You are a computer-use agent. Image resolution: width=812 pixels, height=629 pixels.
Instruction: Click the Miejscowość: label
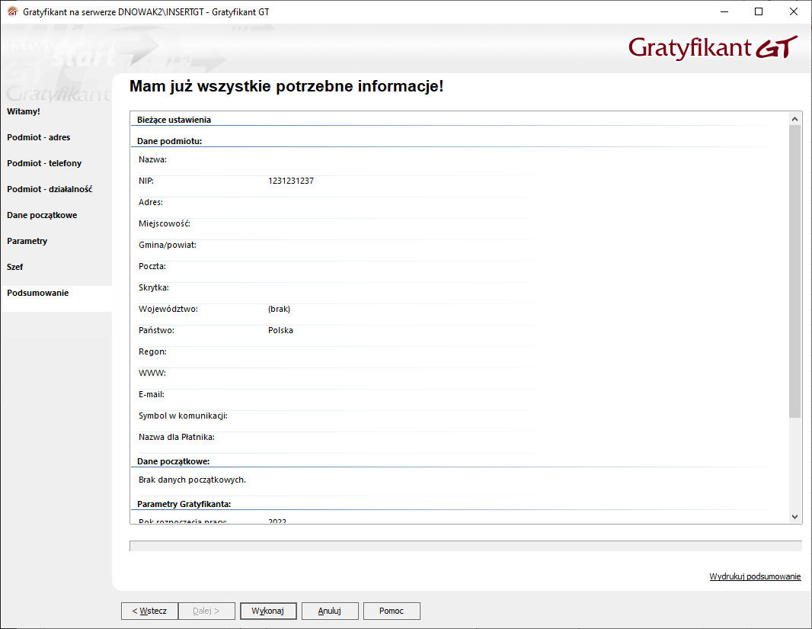(x=165, y=223)
